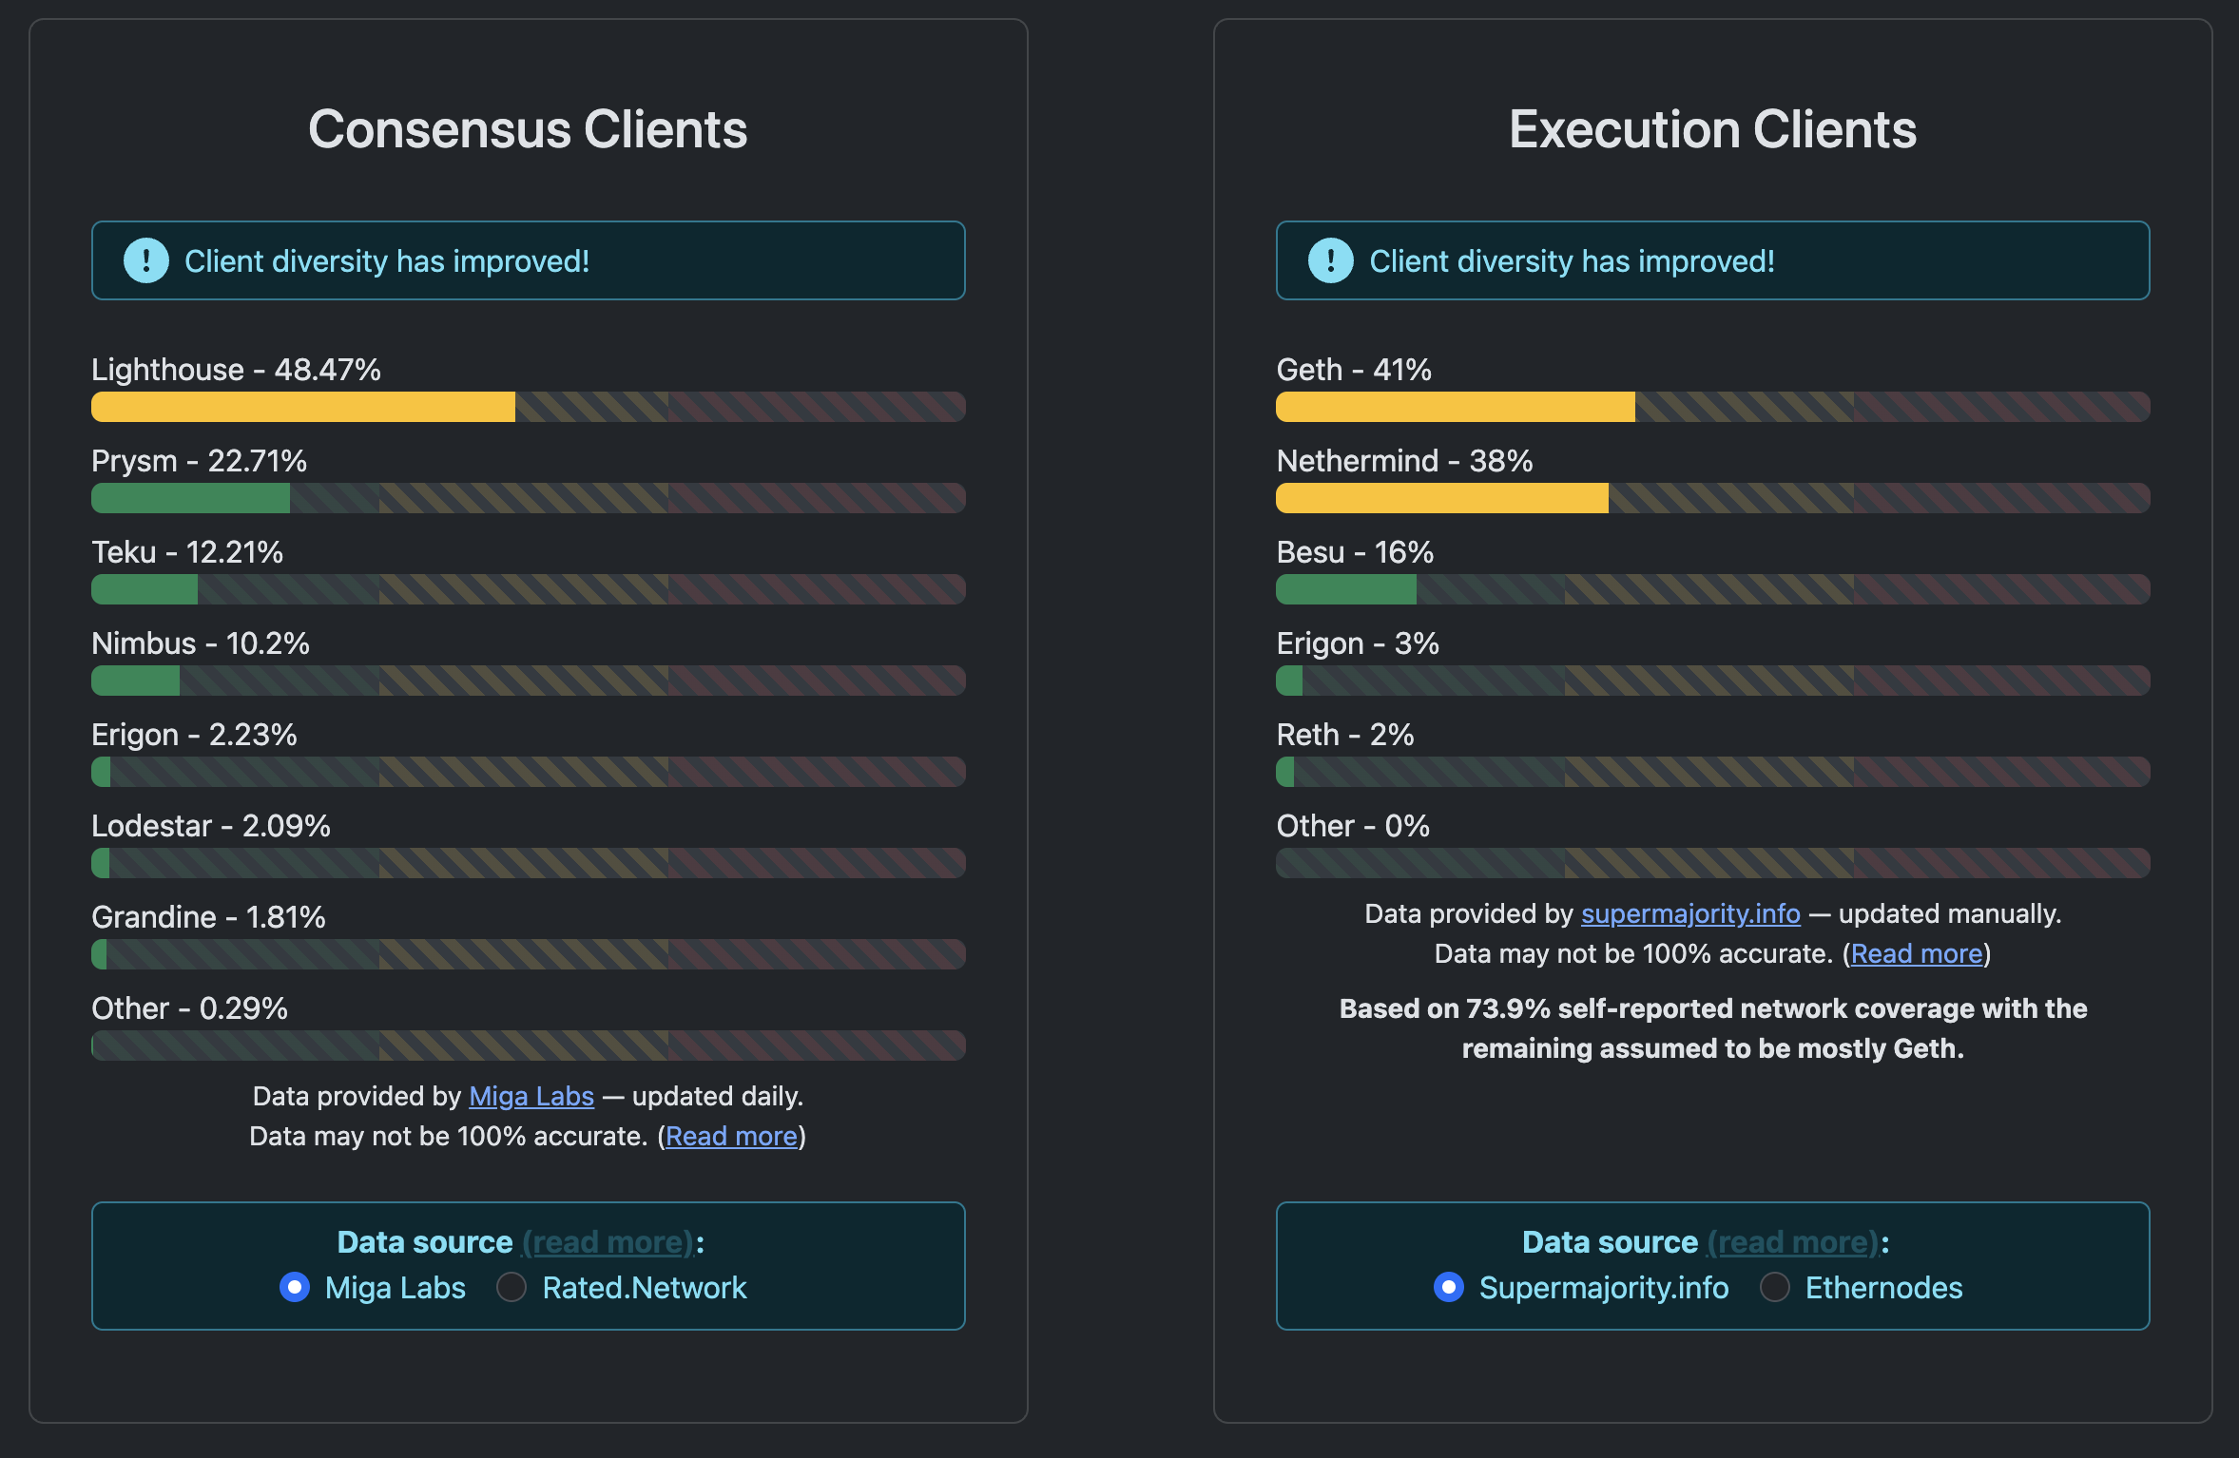Click the Besu 16% progress bar
The width and height of the screenshot is (2239, 1458).
(x=1711, y=589)
